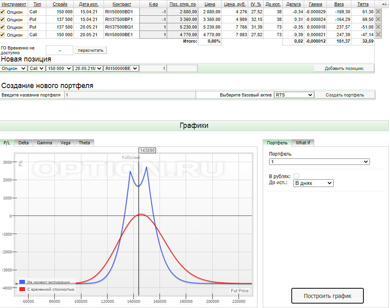The image size is (390, 308).
Task: Delete the RI137500BQ1 position with X
Action: (378, 27)
